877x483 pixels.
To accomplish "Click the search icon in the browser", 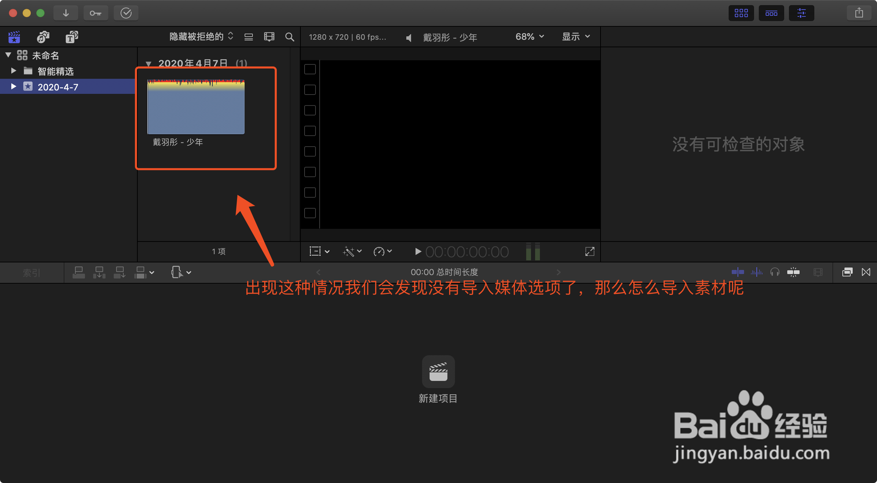I will click(289, 37).
